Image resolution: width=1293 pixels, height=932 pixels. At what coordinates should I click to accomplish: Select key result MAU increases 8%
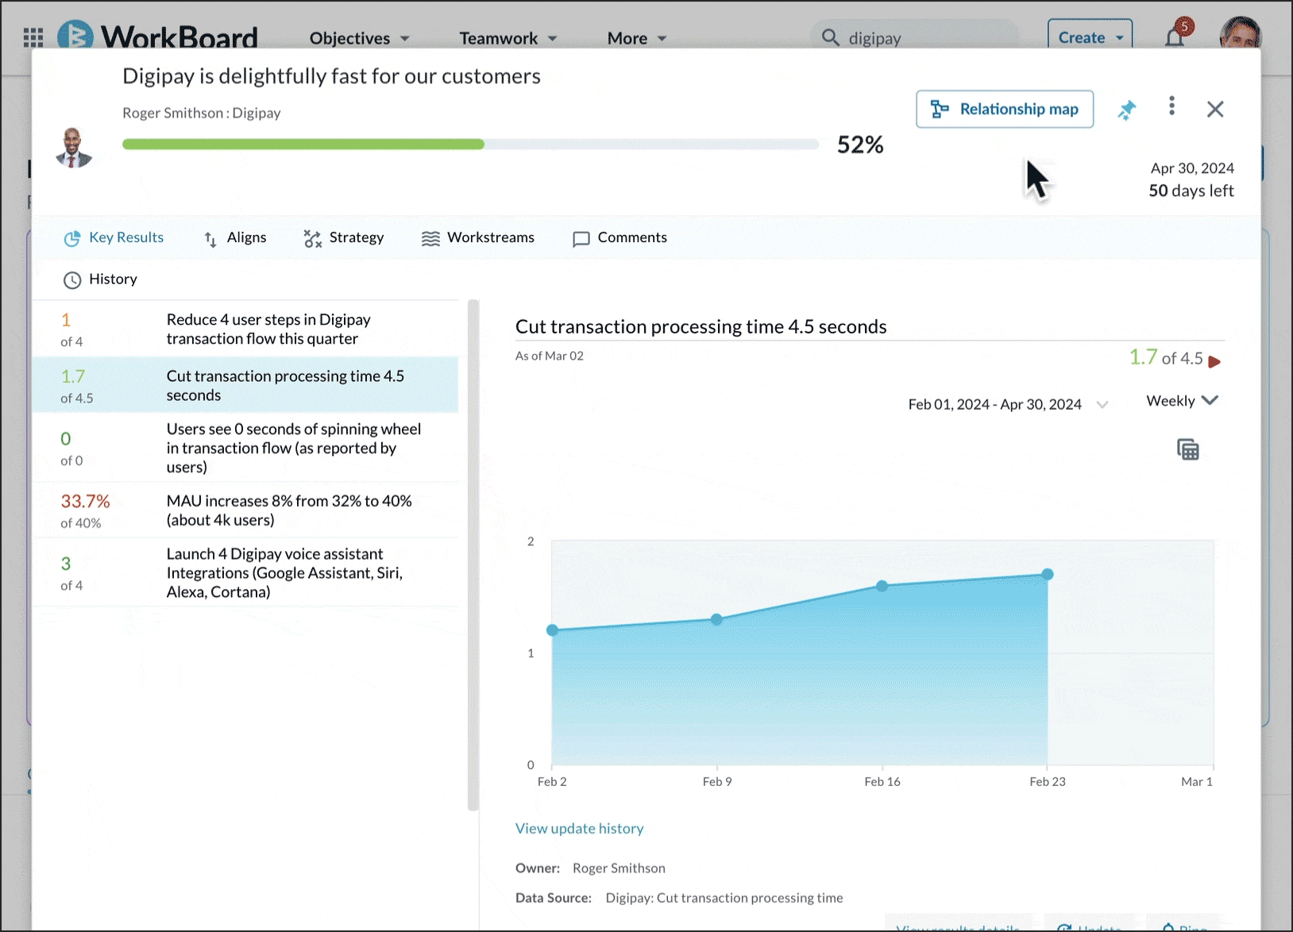click(x=245, y=510)
